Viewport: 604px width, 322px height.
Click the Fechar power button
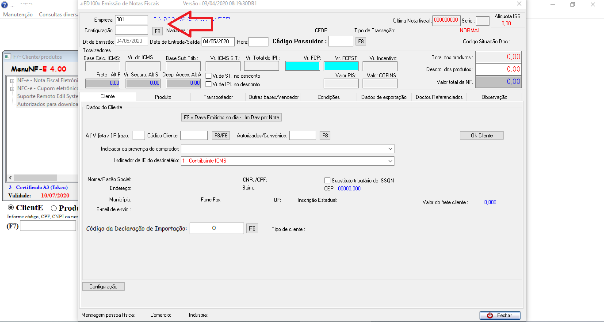[x=500, y=315]
